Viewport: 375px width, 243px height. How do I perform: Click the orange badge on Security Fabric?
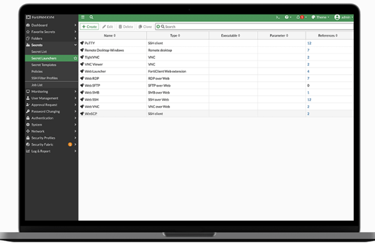(x=70, y=144)
